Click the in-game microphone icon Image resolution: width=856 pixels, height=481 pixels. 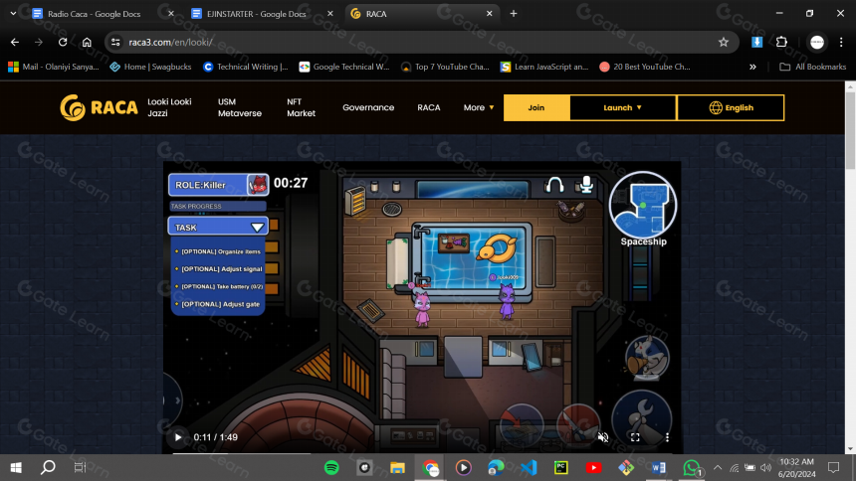pyautogui.click(x=586, y=185)
